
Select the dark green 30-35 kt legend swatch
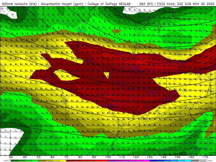point(14,161)
